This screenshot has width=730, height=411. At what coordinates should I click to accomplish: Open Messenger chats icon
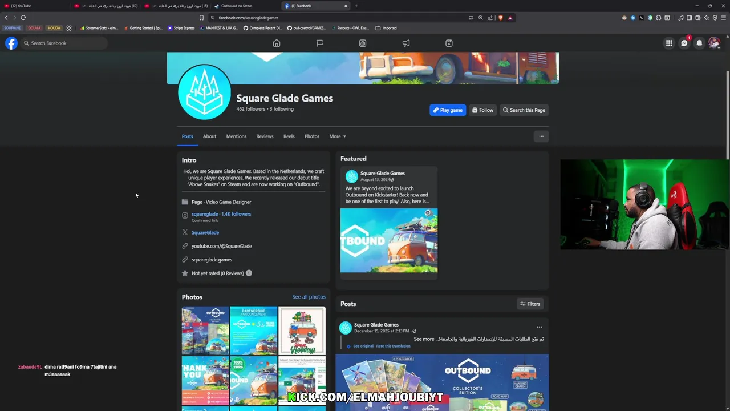pos(684,43)
